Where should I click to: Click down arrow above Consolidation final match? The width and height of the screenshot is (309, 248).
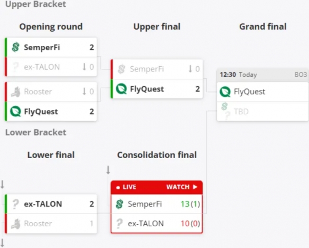pyautogui.click(x=108, y=170)
